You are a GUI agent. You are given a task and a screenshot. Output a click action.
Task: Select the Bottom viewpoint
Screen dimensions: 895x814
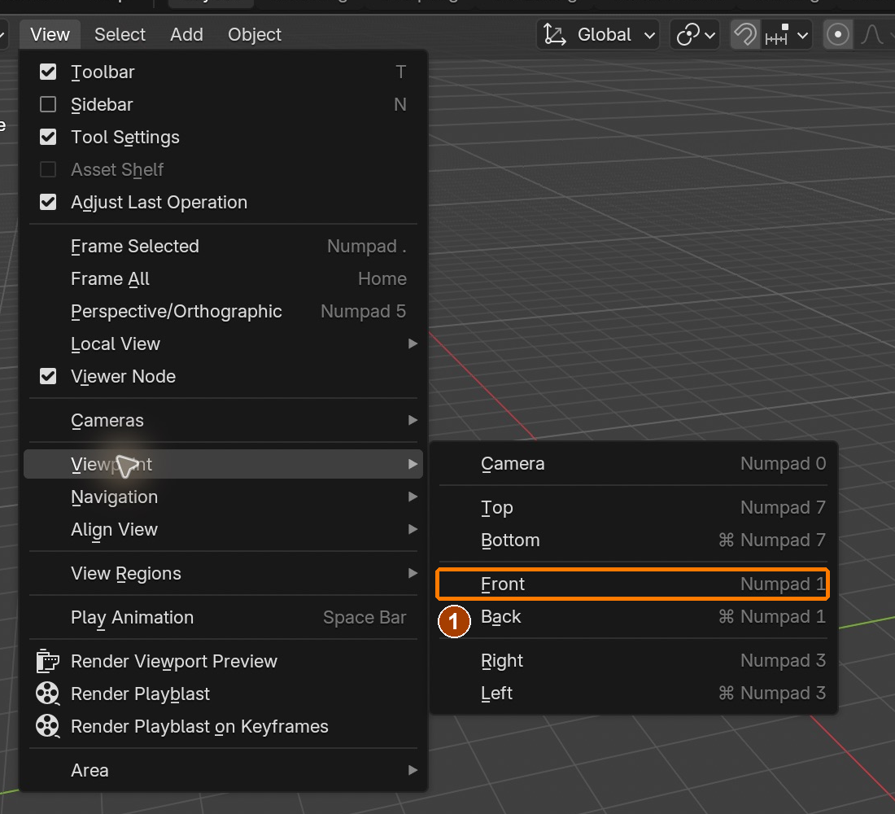pyautogui.click(x=633, y=540)
